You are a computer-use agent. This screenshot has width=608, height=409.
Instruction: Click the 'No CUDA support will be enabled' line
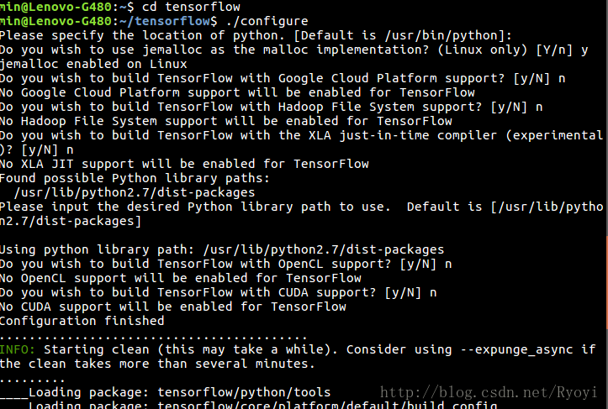173,307
